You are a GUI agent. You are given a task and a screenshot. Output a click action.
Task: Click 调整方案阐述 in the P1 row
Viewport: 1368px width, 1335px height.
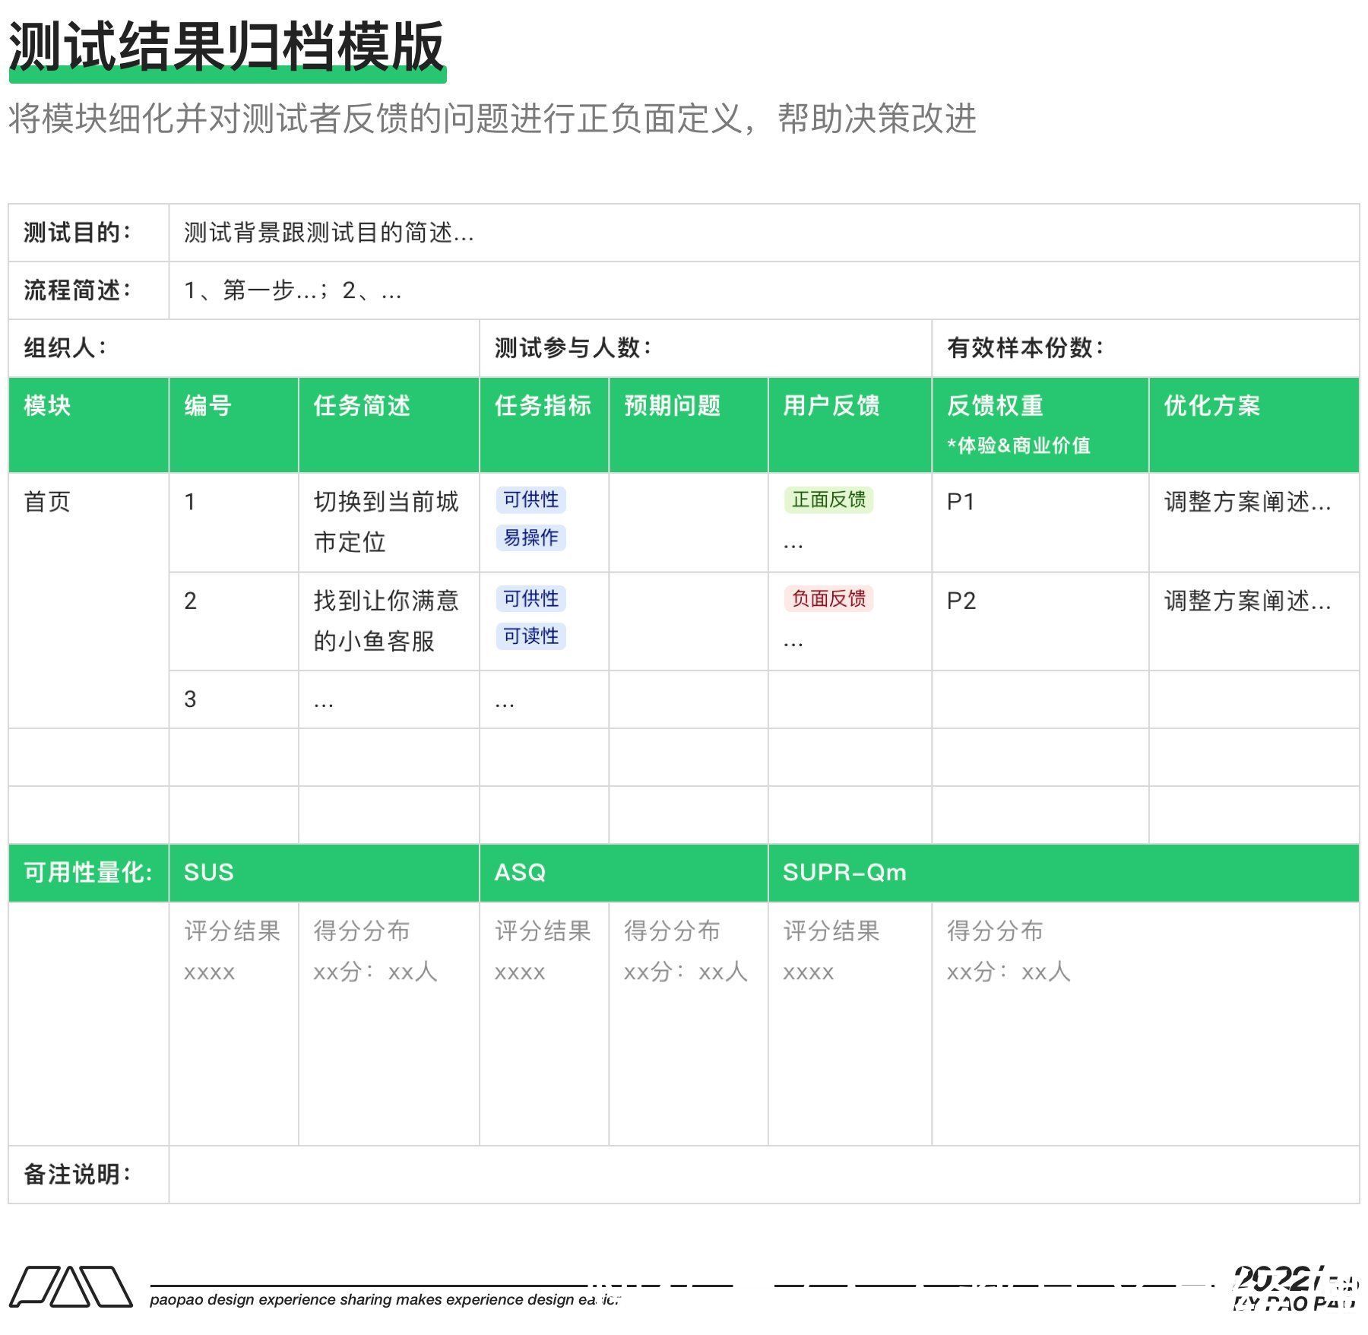pyautogui.click(x=1248, y=502)
